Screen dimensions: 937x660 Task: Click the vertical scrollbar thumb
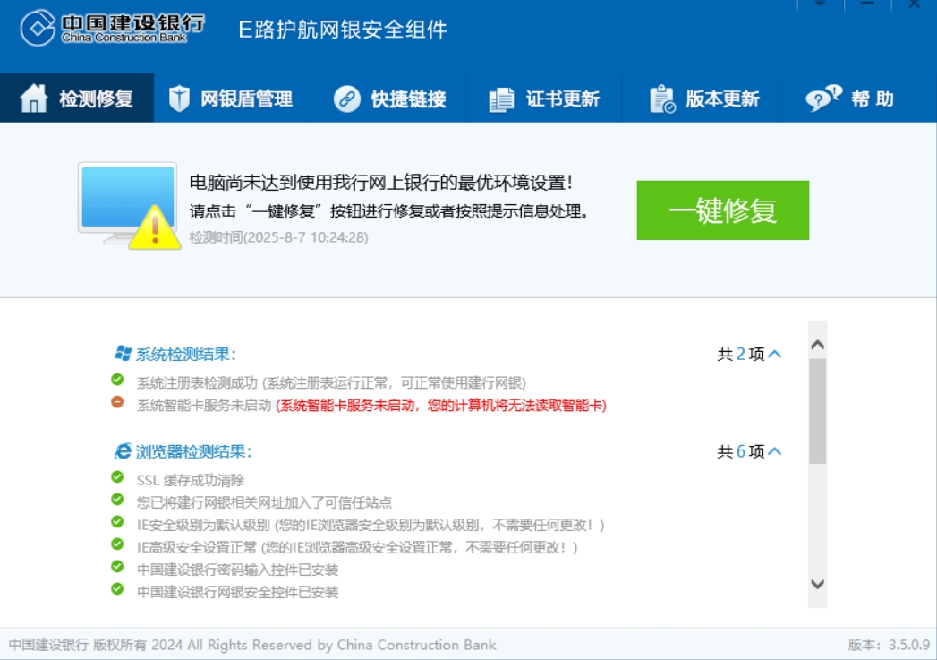pyautogui.click(x=817, y=411)
